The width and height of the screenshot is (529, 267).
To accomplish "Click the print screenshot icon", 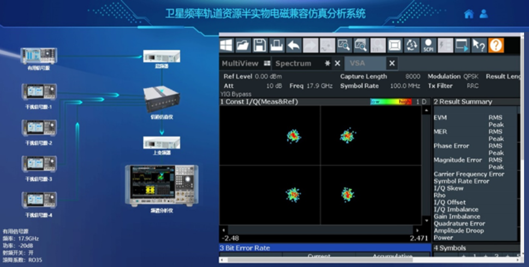I will click(x=277, y=45).
